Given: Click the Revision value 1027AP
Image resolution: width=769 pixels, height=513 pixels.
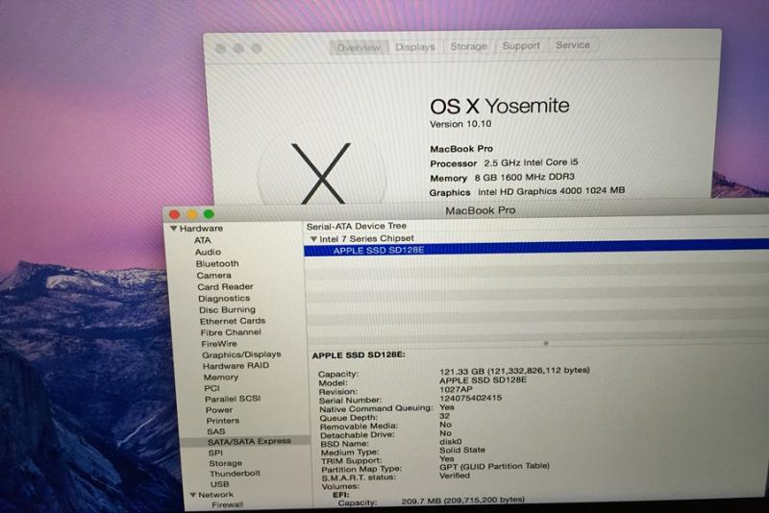Looking at the screenshot, I should click(x=456, y=389).
